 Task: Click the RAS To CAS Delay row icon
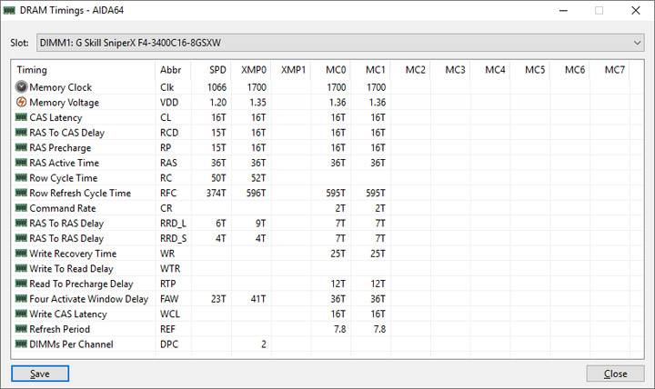coord(21,133)
